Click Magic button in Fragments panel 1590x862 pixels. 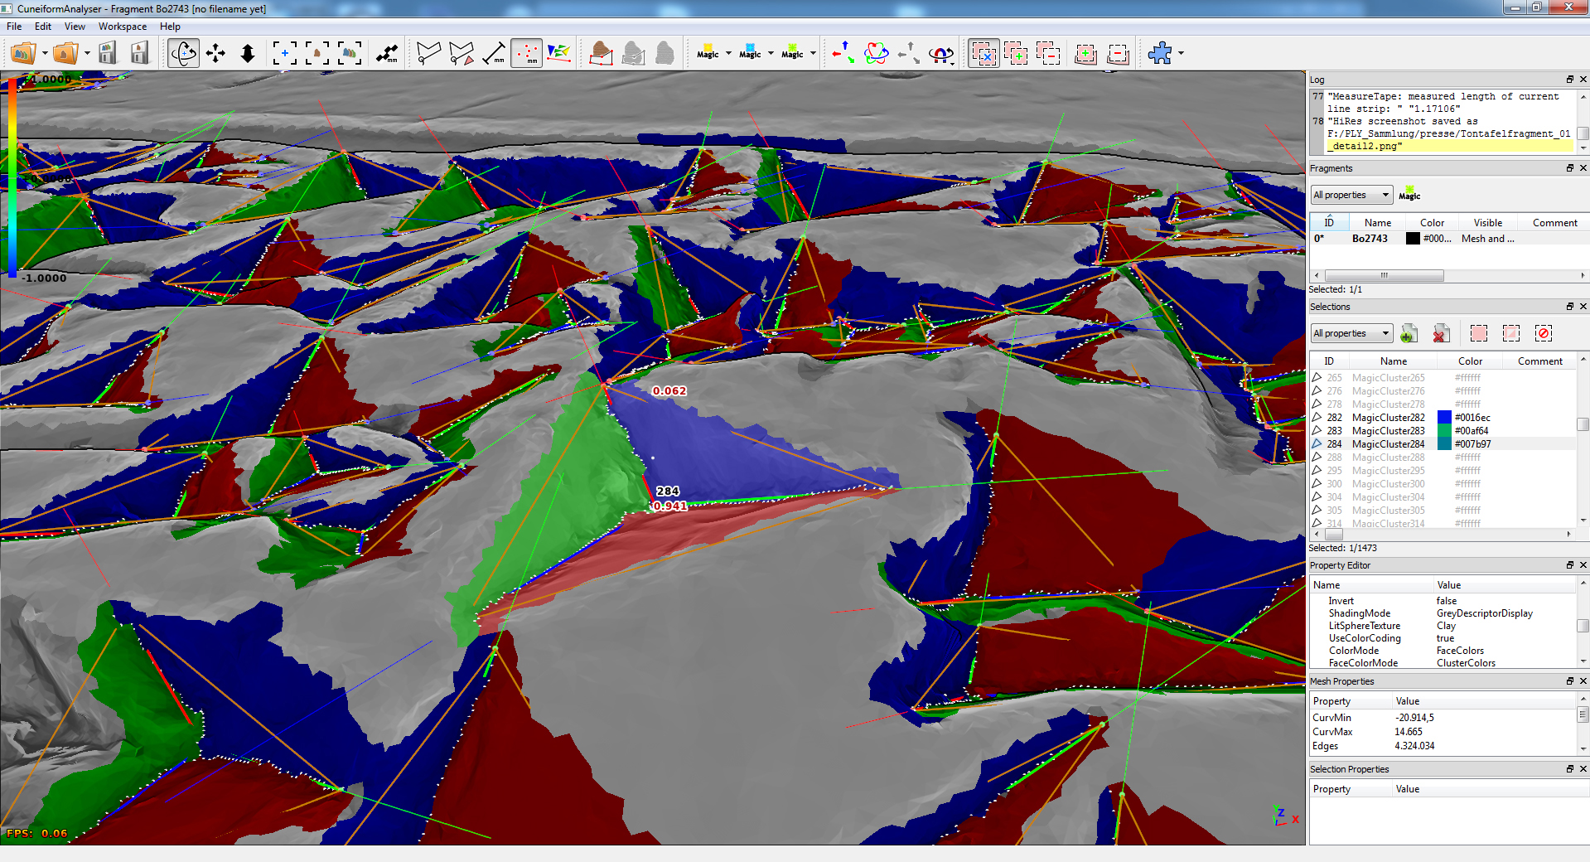[1409, 195]
